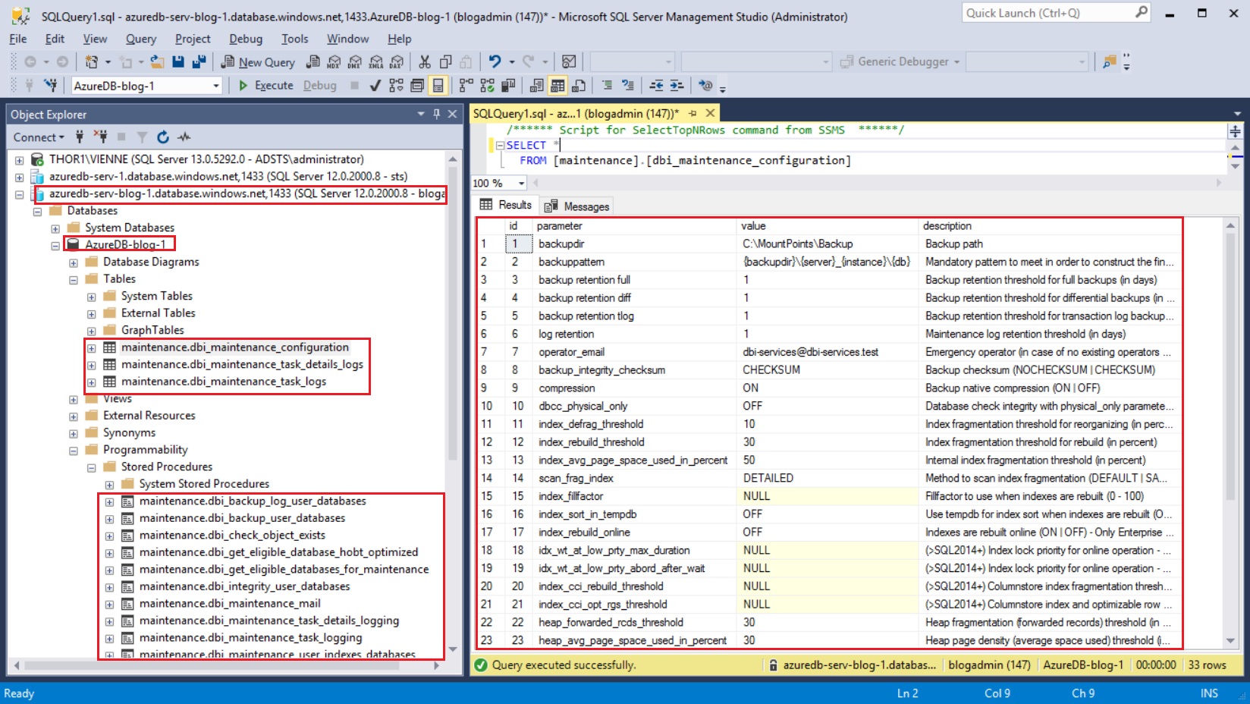Open the Query menu

141,39
